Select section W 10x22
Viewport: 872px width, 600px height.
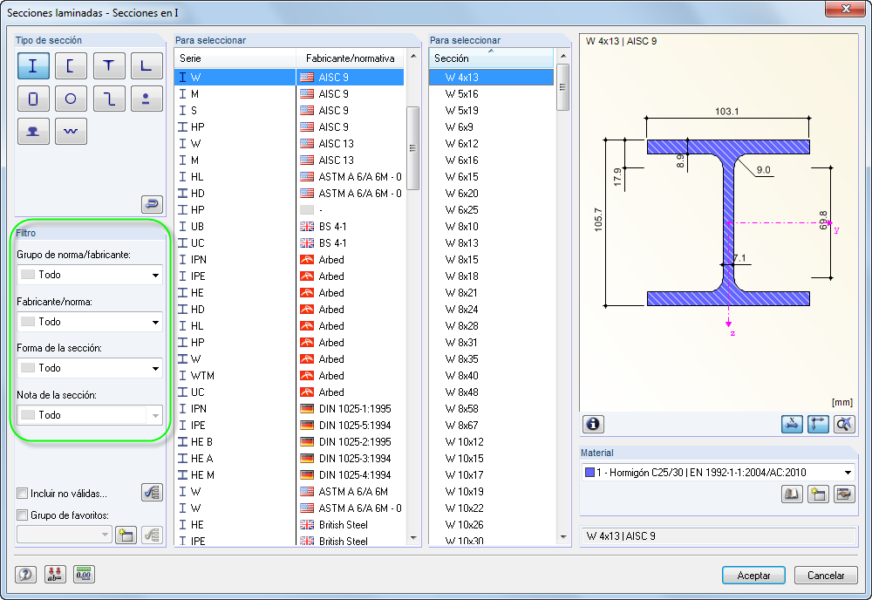[491, 508]
